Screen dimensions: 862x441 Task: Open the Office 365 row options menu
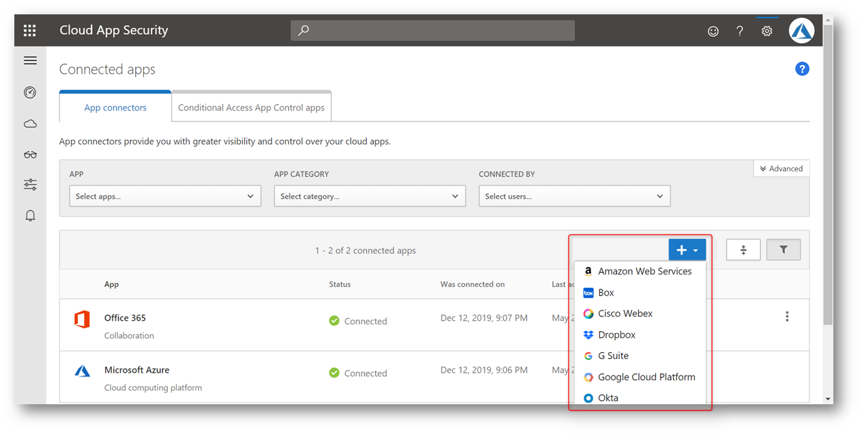pos(787,317)
